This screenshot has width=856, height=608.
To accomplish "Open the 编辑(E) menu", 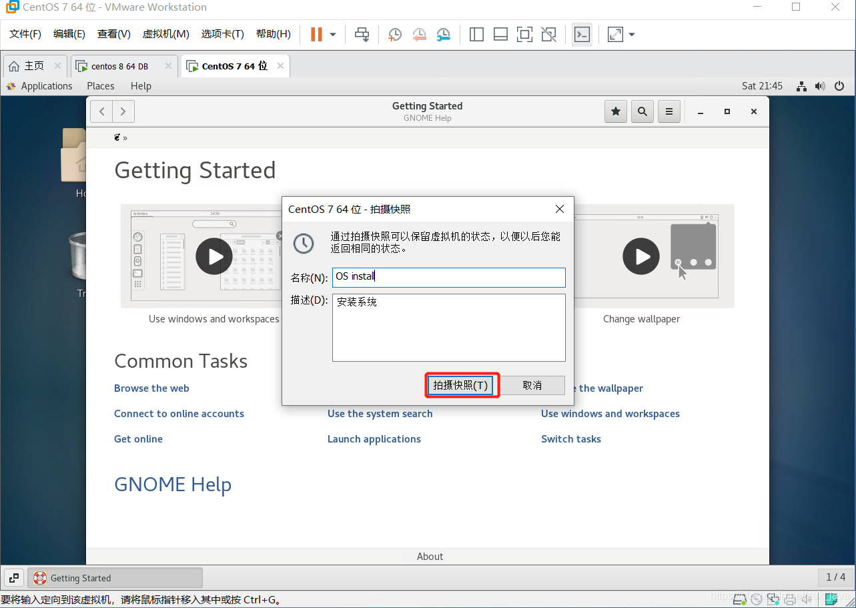I will 69,34.
